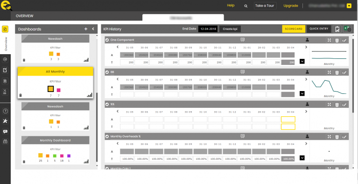This screenshot has width=358, height=184.
Task: Open the chat feedback sidebar icon
Action: pyautogui.click(x=5, y=131)
